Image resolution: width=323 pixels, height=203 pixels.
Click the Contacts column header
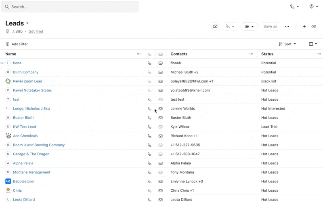coord(179,54)
